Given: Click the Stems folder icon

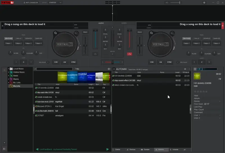Looking at the screenshot, I should tap(11, 79).
